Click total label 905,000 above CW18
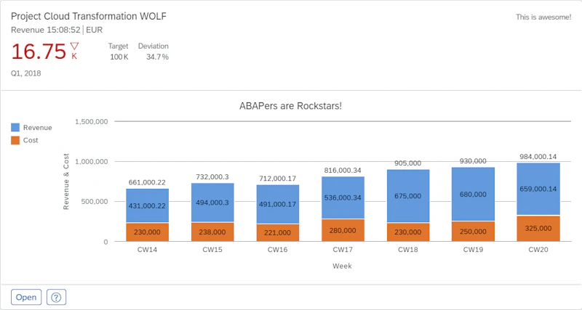This screenshot has height=310, width=582. (408, 163)
